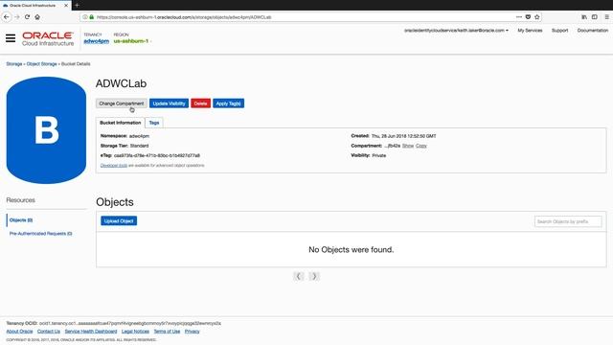This screenshot has height=345, width=613.
Task: Open the Service Health Dashboard link
Action: click(x=91, y=332)
